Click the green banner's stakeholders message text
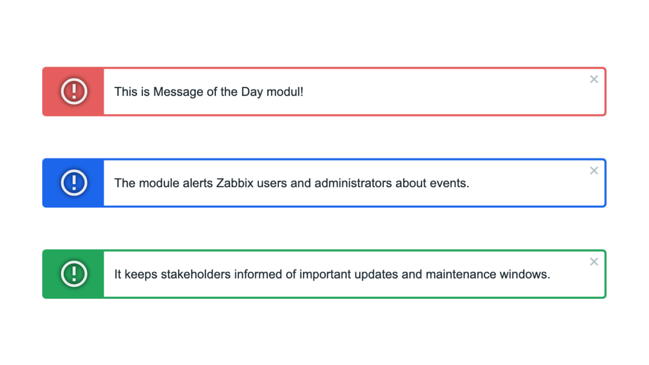Viewport: 649px width, 365px height. click(x=332, y=274)
